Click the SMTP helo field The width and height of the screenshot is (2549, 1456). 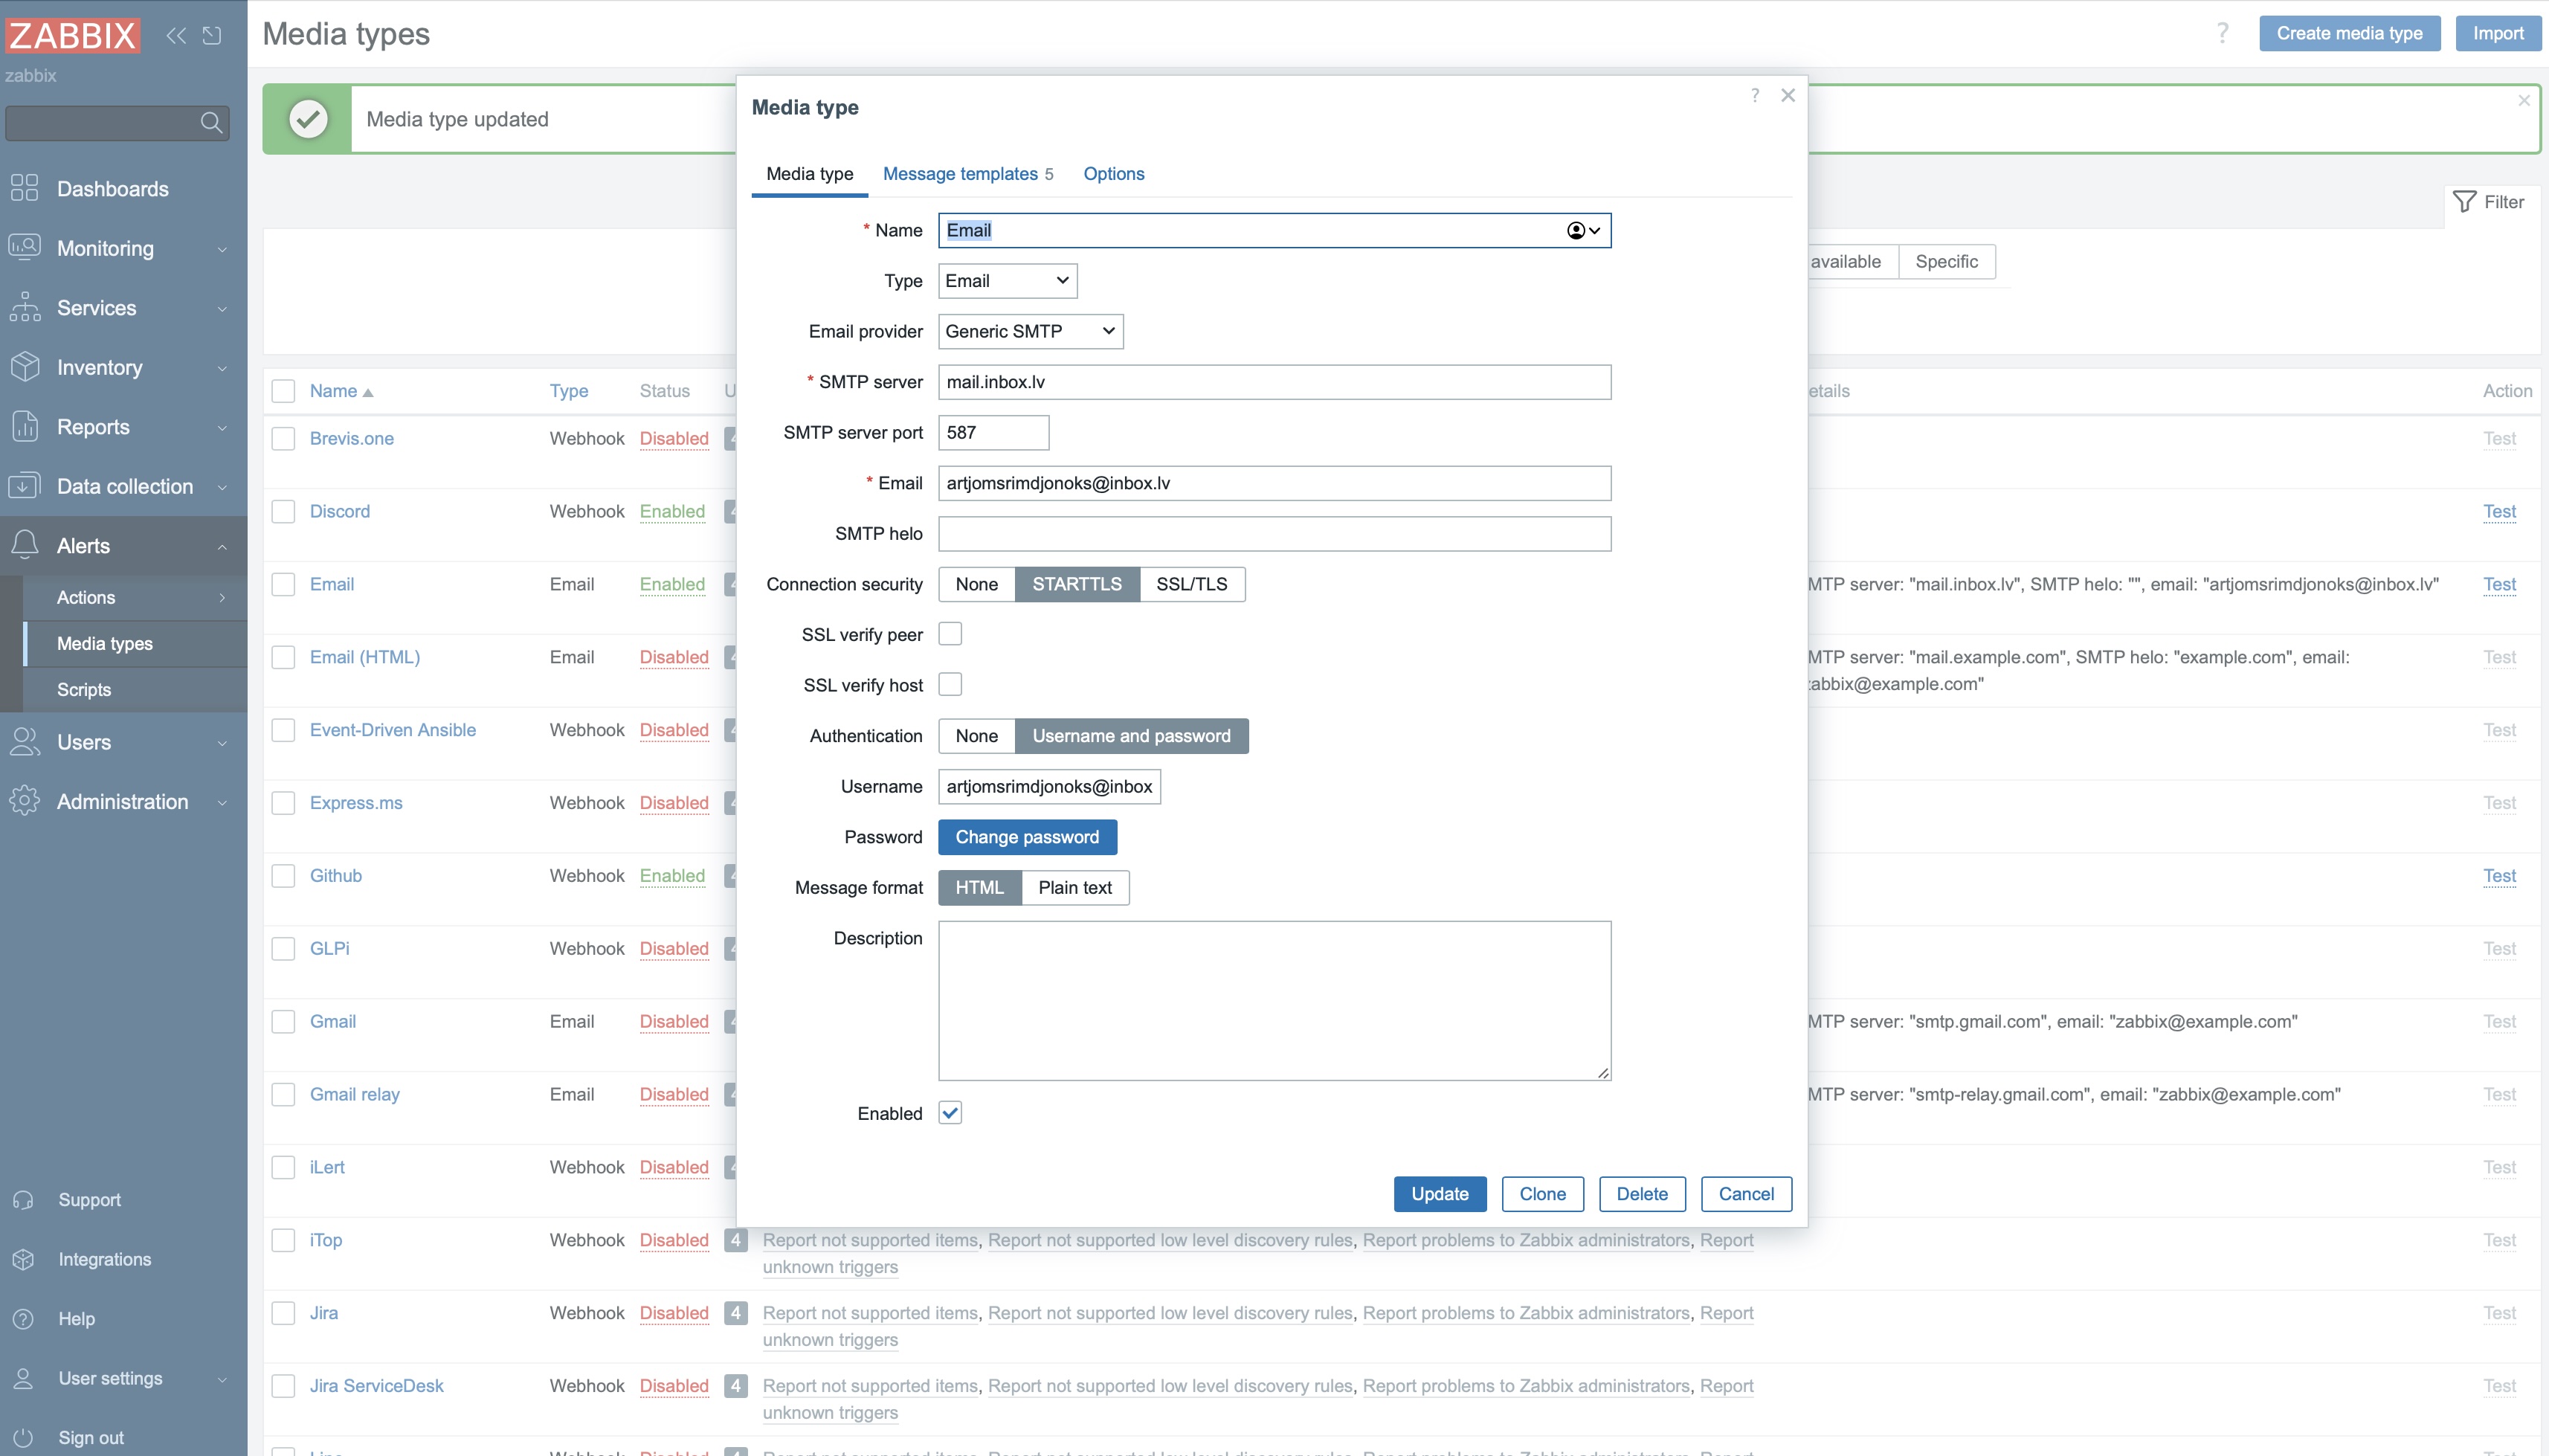coord(1274,534)
